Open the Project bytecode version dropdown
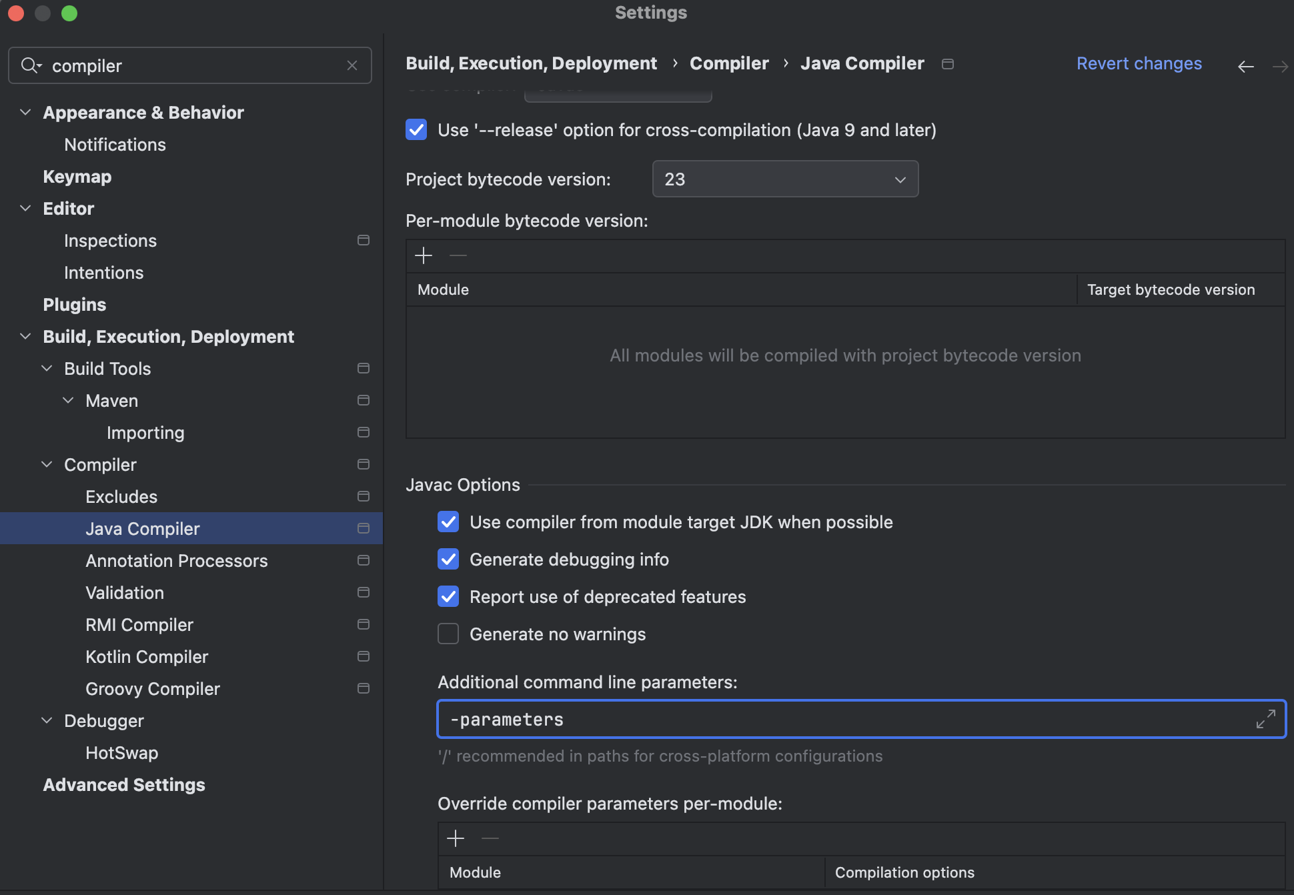Viewport: 1294px width, 895px height. (785, 179)
